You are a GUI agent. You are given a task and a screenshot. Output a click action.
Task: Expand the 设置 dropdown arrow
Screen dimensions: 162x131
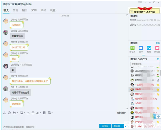57,10
